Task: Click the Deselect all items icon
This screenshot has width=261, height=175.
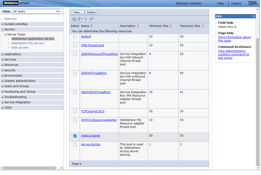Action: tap(80, 19)
